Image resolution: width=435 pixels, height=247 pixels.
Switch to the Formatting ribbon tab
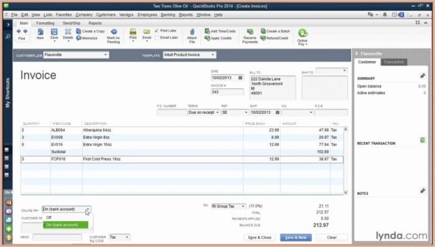point(45,24)
